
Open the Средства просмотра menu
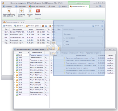coord(37,6)
